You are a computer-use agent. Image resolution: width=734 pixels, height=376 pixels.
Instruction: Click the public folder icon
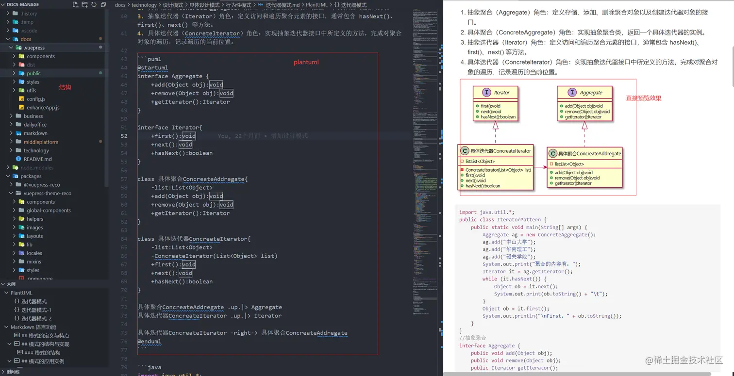click(21, 73)
